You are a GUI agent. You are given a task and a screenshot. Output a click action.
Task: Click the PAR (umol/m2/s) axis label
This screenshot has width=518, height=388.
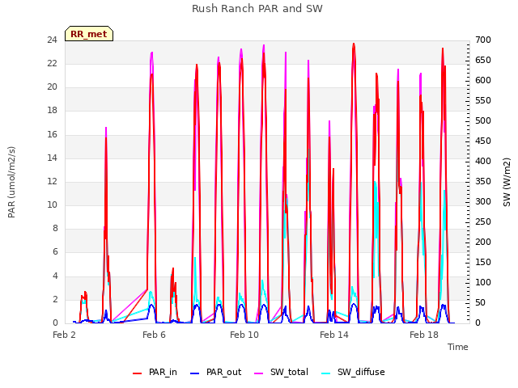tap(11, 182)
